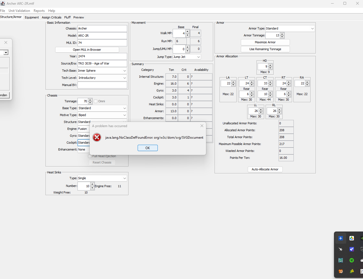Viewport: 363px width, 279px height.
Task: Click the yellow warning triangle tray icon
Action: click(x=351, y=271)
